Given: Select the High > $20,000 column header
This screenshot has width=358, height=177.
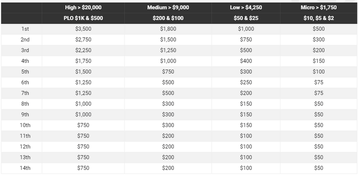Looking at the screenshot, I should 83,8.
